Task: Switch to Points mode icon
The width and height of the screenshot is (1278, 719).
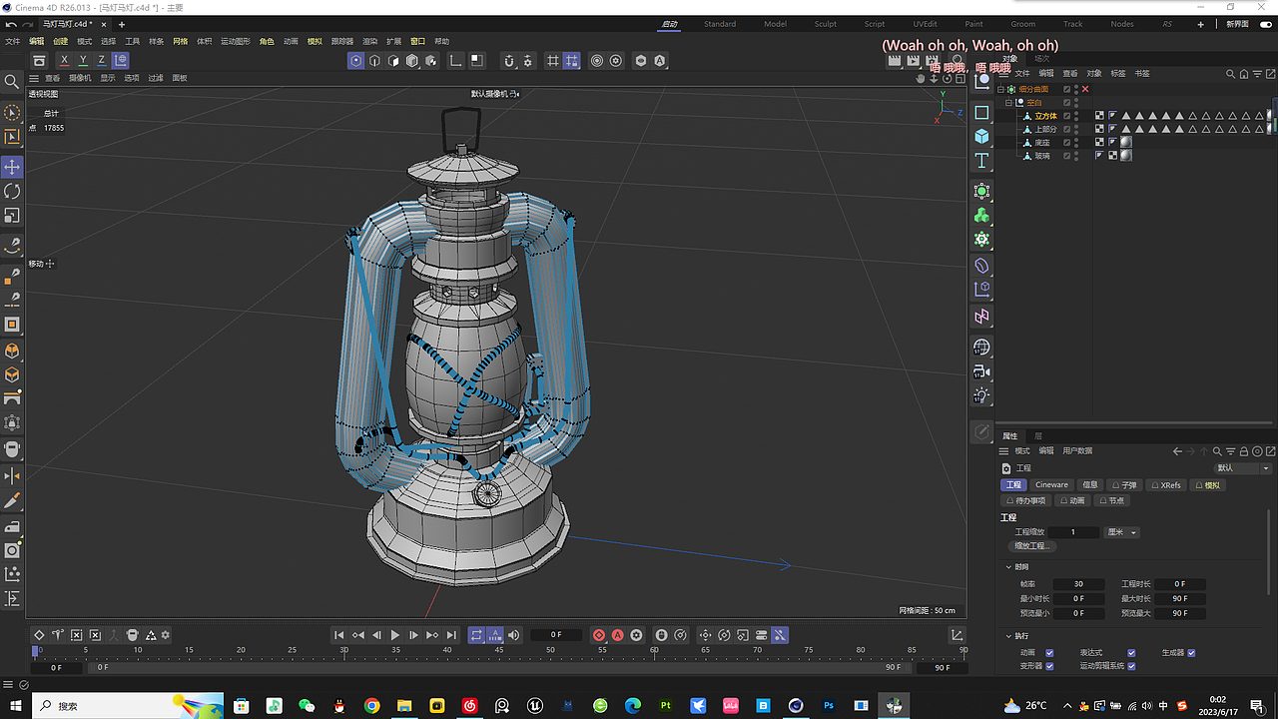Action: click(x=356, y=61)
